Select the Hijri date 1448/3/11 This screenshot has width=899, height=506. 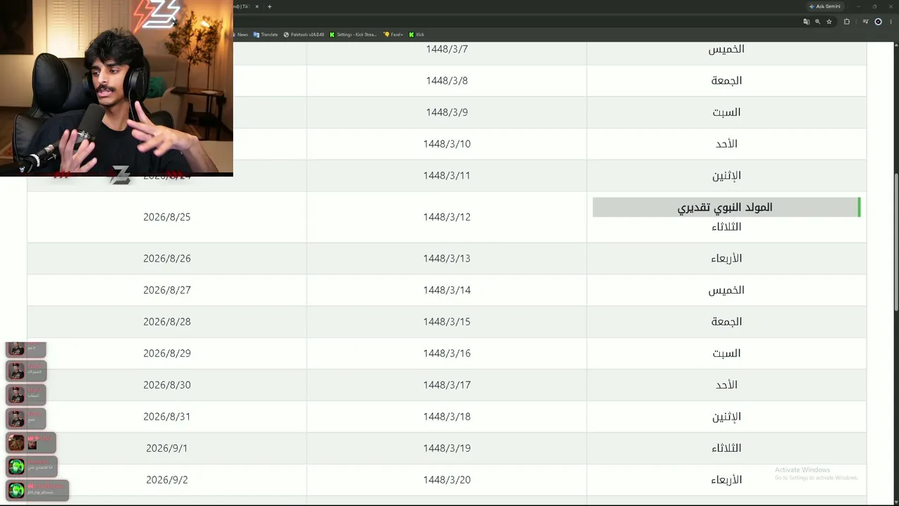447,176
